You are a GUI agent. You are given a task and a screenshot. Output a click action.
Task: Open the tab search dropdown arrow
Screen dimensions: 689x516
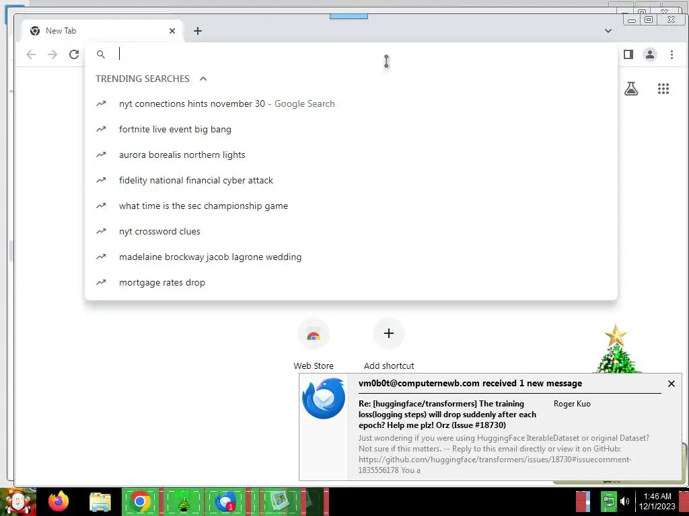coord(608,31)
